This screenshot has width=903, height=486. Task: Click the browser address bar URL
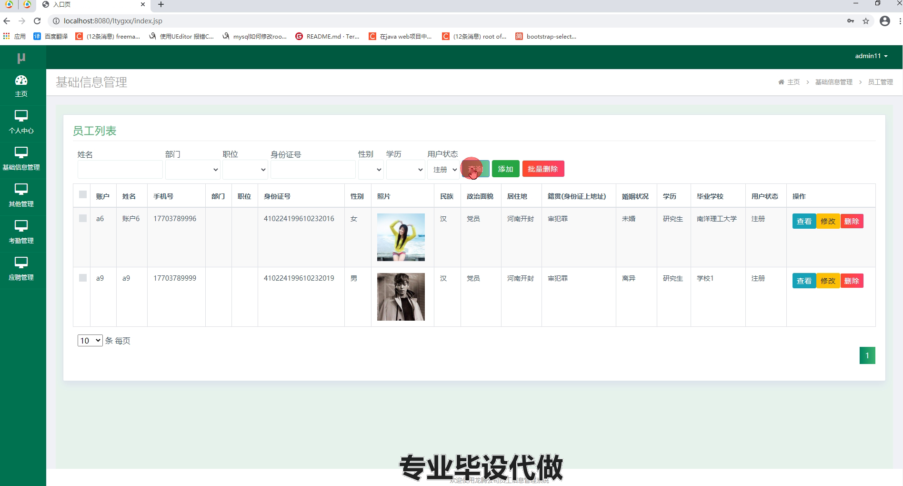pyautogui.click(x=113, y=21)
